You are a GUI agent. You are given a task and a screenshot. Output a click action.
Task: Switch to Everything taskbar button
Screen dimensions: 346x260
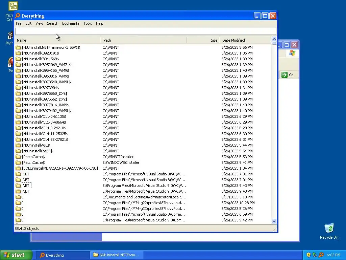pos(63,255)
